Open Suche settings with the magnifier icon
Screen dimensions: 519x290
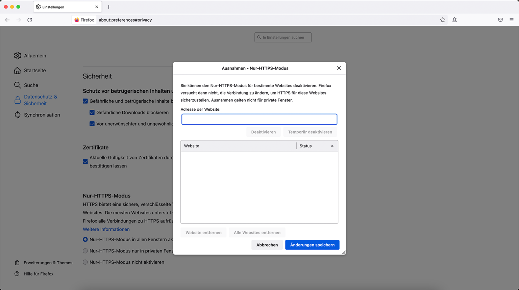[x=18, y=85]
